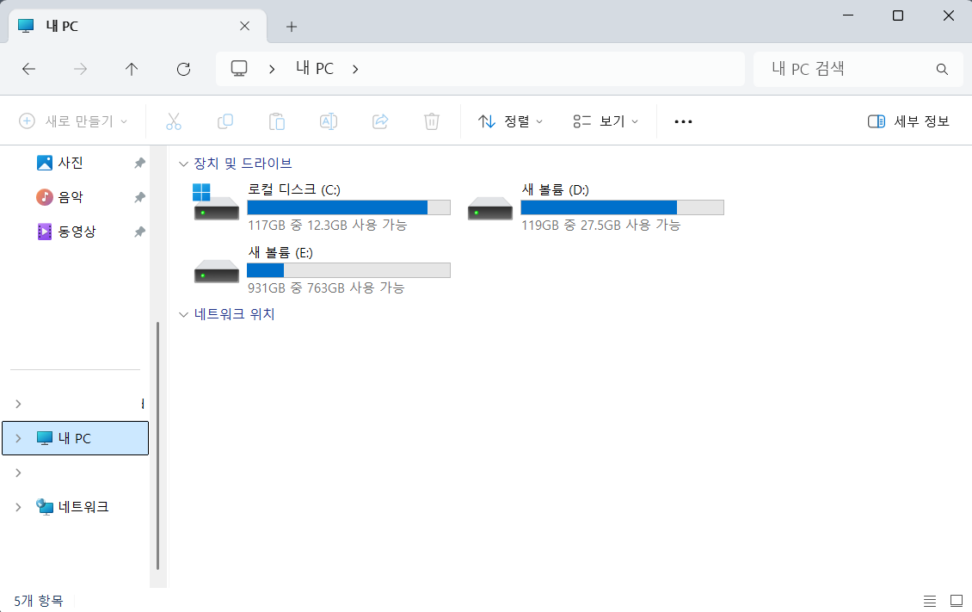The width and height of the screenshot is (972, 612).
Task: Click the monitor icon in address bar
Action: point(239,68)
